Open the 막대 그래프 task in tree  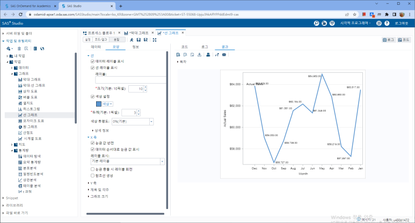pyautogui.click(x=30, y=79)
